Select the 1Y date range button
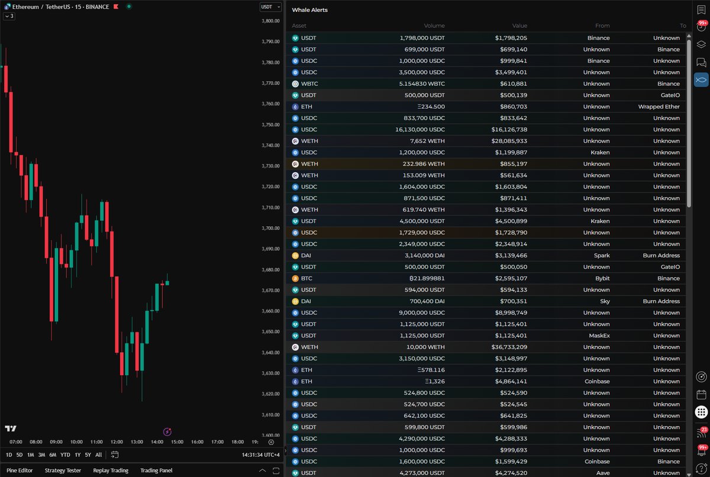The width and height of the screenshot is (710, 477). [77, 455]
